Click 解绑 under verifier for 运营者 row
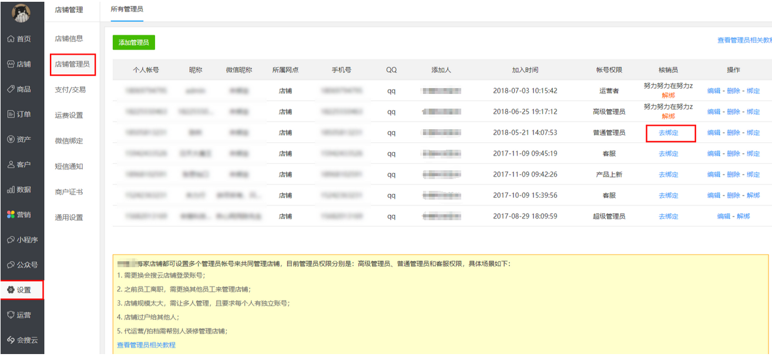The height and width of the screenshot is (357, 772). pos(668,95)
